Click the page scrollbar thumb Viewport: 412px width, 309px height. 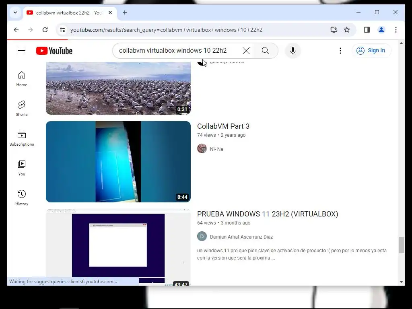click(401, 245)
